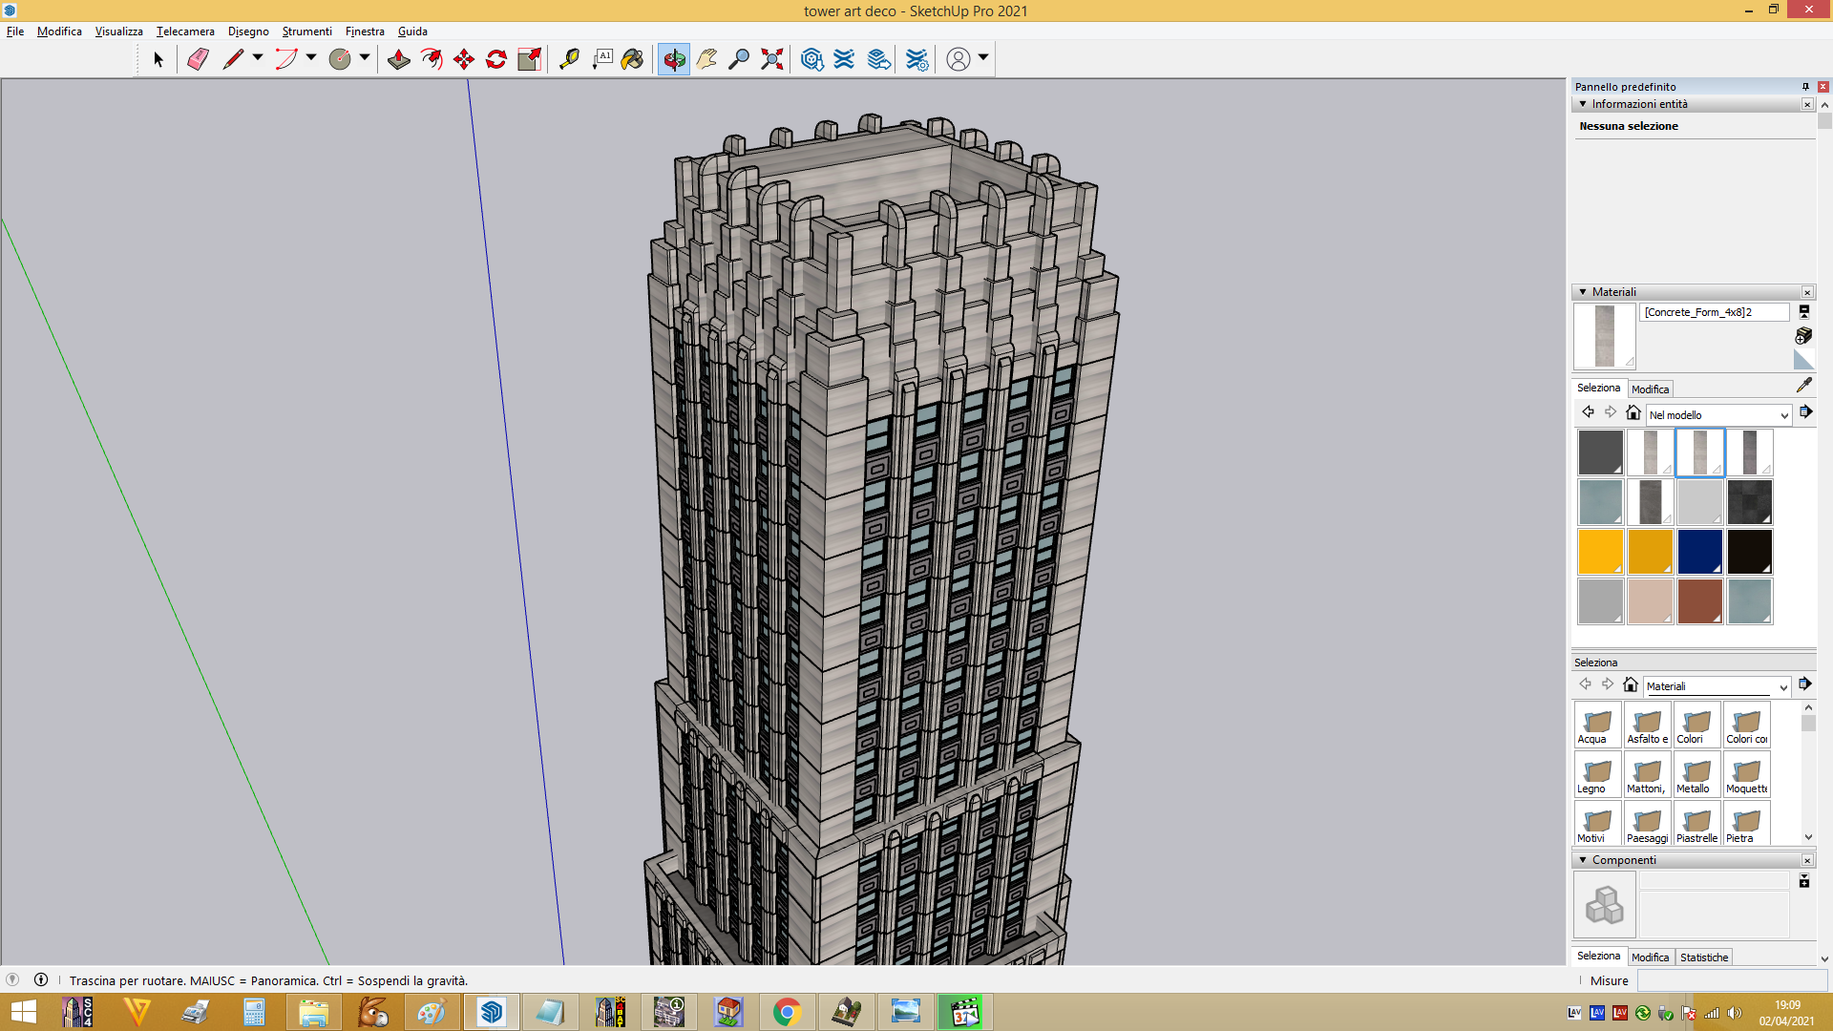Image resolution: width=1833 pixels, height=1031 pixels.
Task: Pin the Pannello predefinito tray
Action: (x=1805, y=86)
